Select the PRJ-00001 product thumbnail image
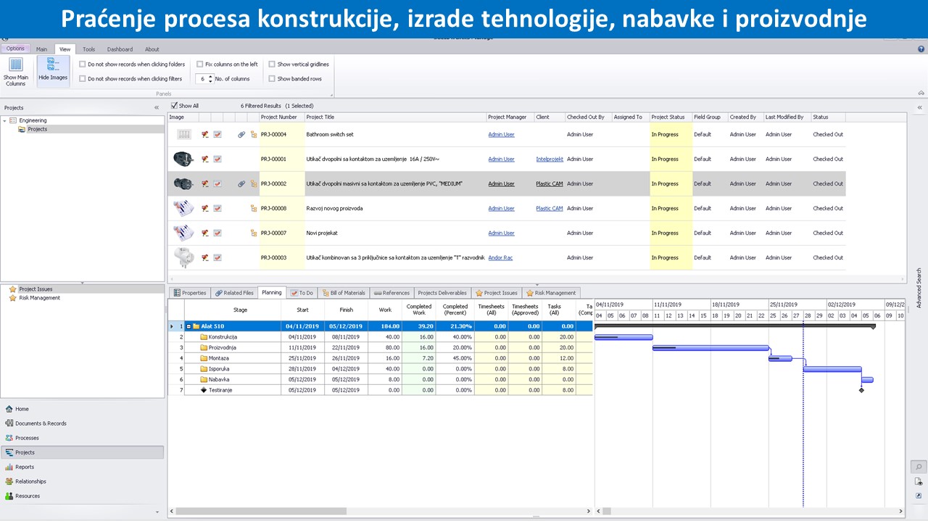This screenshot has width=928, height=522. coord(183,159)
